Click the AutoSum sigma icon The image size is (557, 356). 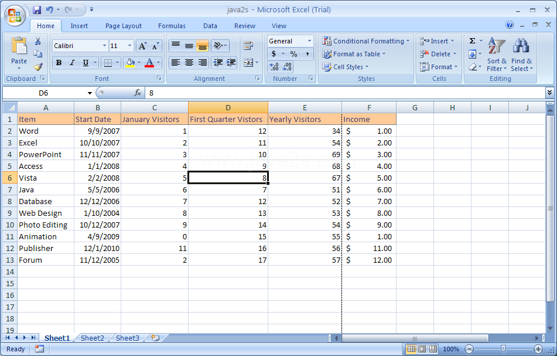point(472,41)
